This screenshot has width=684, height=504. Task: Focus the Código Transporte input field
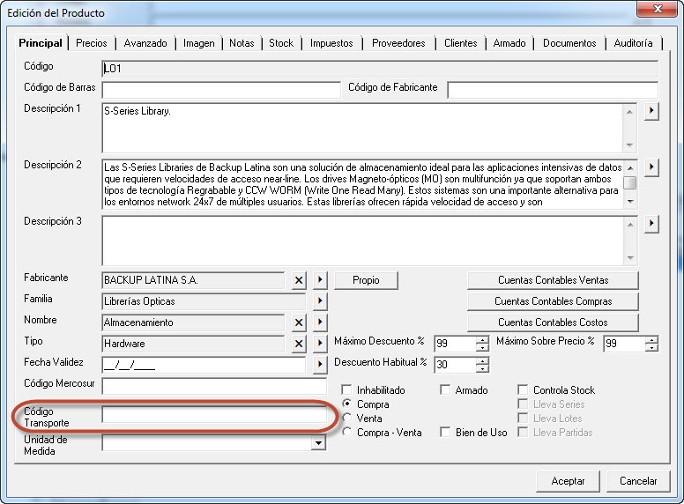[214, 414]
